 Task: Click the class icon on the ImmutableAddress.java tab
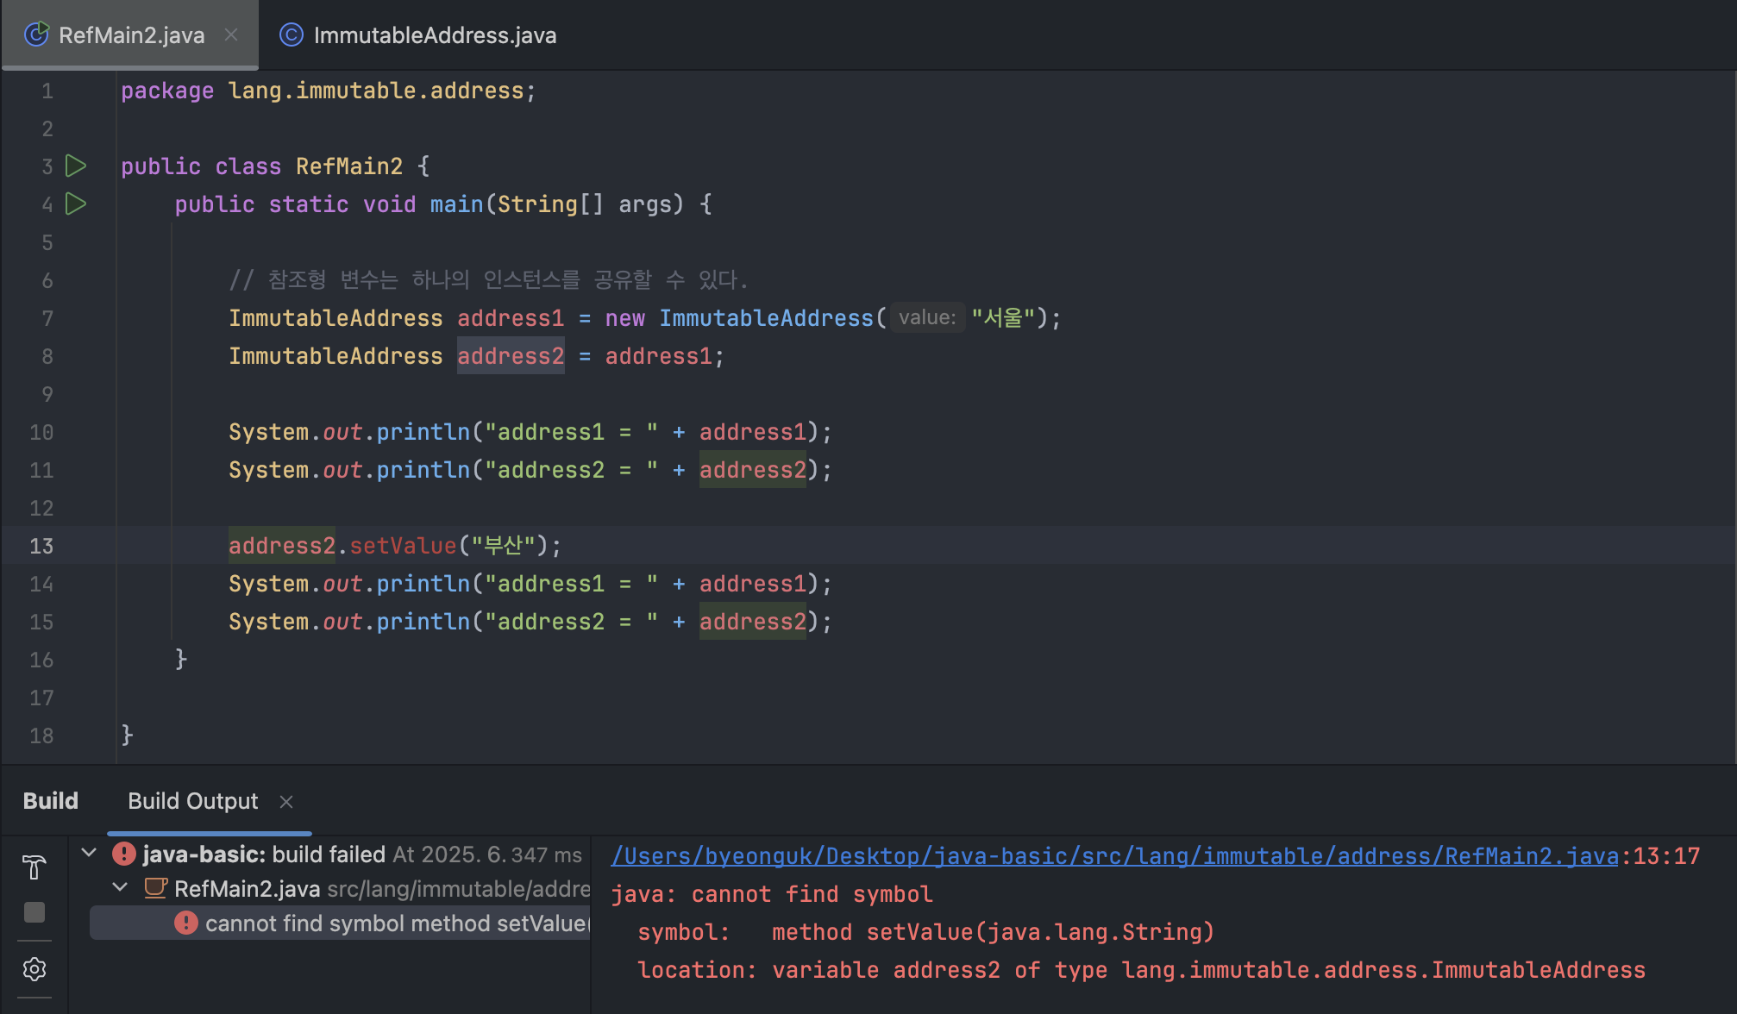tap(292, 35)
